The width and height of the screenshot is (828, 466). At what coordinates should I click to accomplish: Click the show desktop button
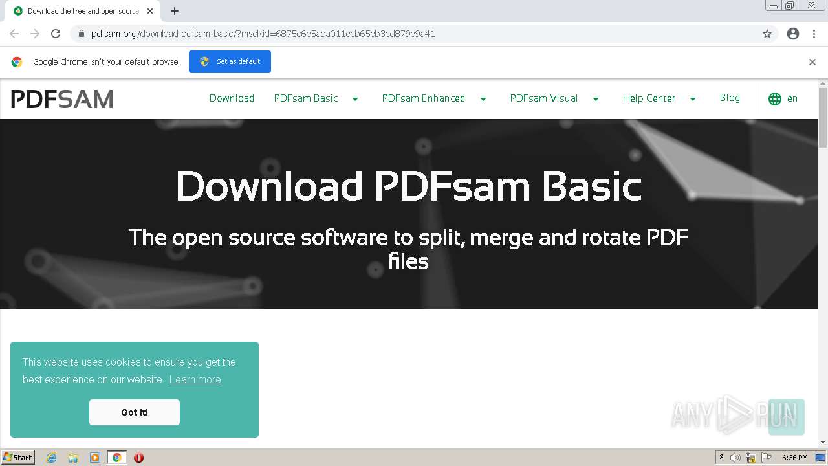tap(821, 458)
